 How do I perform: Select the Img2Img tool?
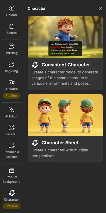point(11,67)
